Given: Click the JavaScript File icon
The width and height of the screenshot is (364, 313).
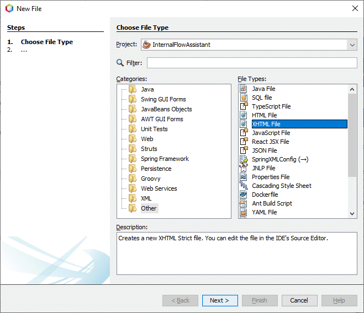Looking at the screenshot, I should pyautogui.click(x=244, y=133).
